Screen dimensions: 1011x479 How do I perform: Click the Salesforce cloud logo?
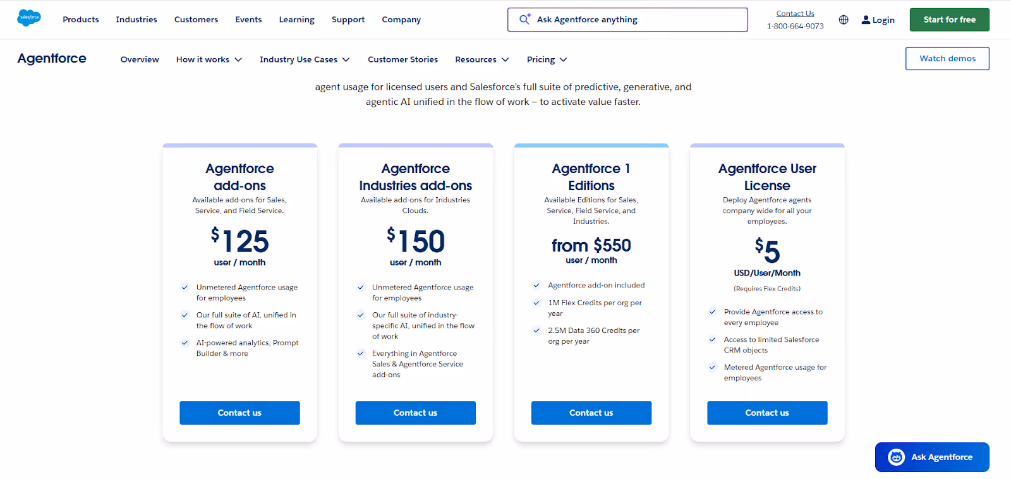tap(28, 18)
